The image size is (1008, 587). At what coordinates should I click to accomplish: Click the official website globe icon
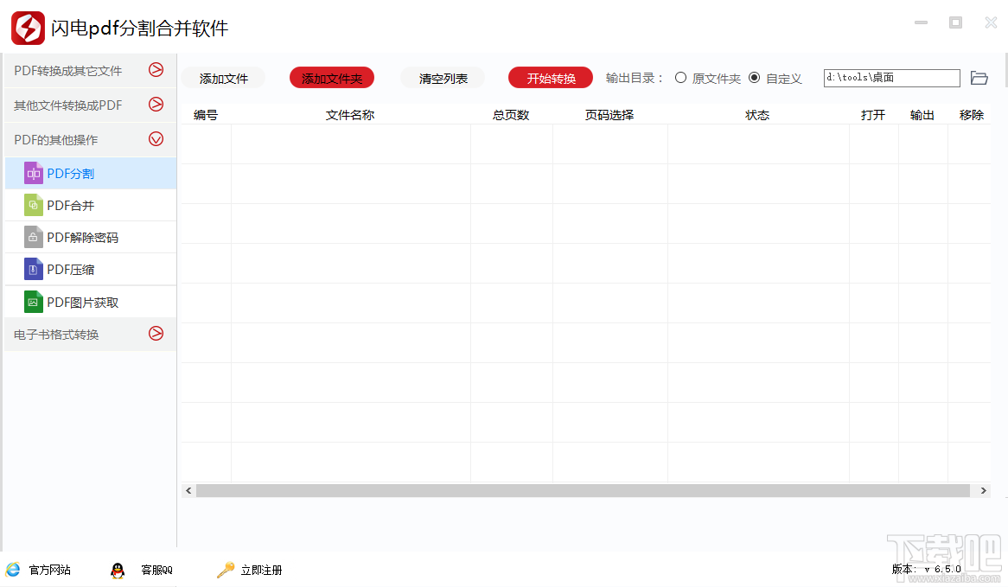[14, 570]
